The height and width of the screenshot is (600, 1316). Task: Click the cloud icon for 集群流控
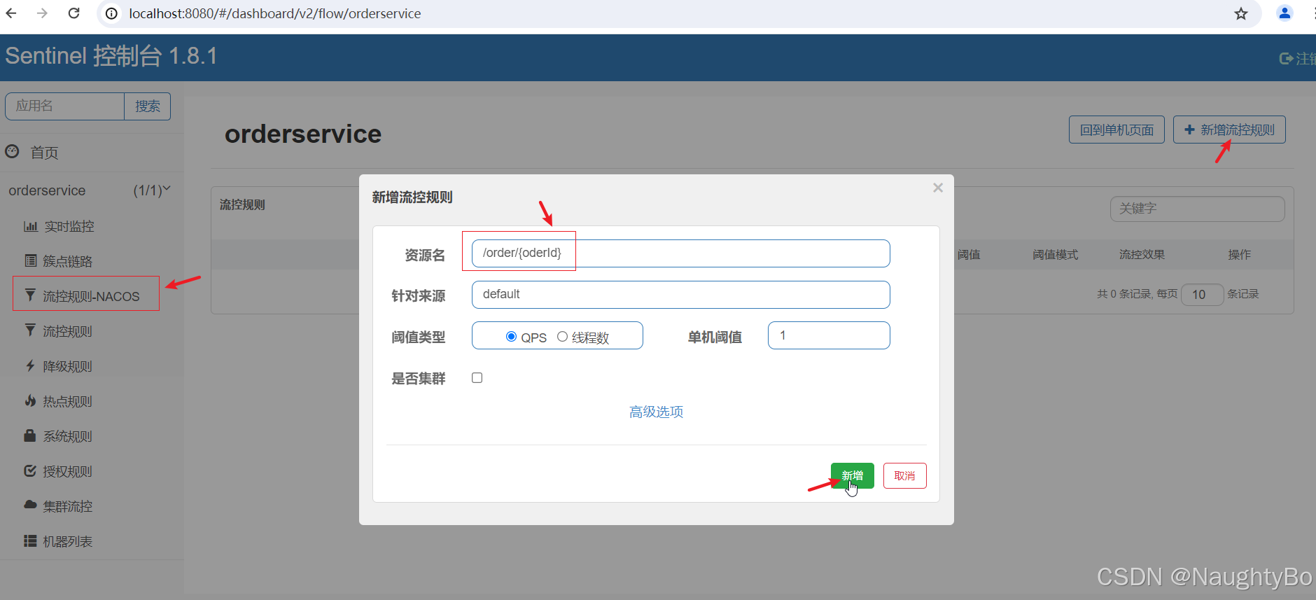[30, 505]
